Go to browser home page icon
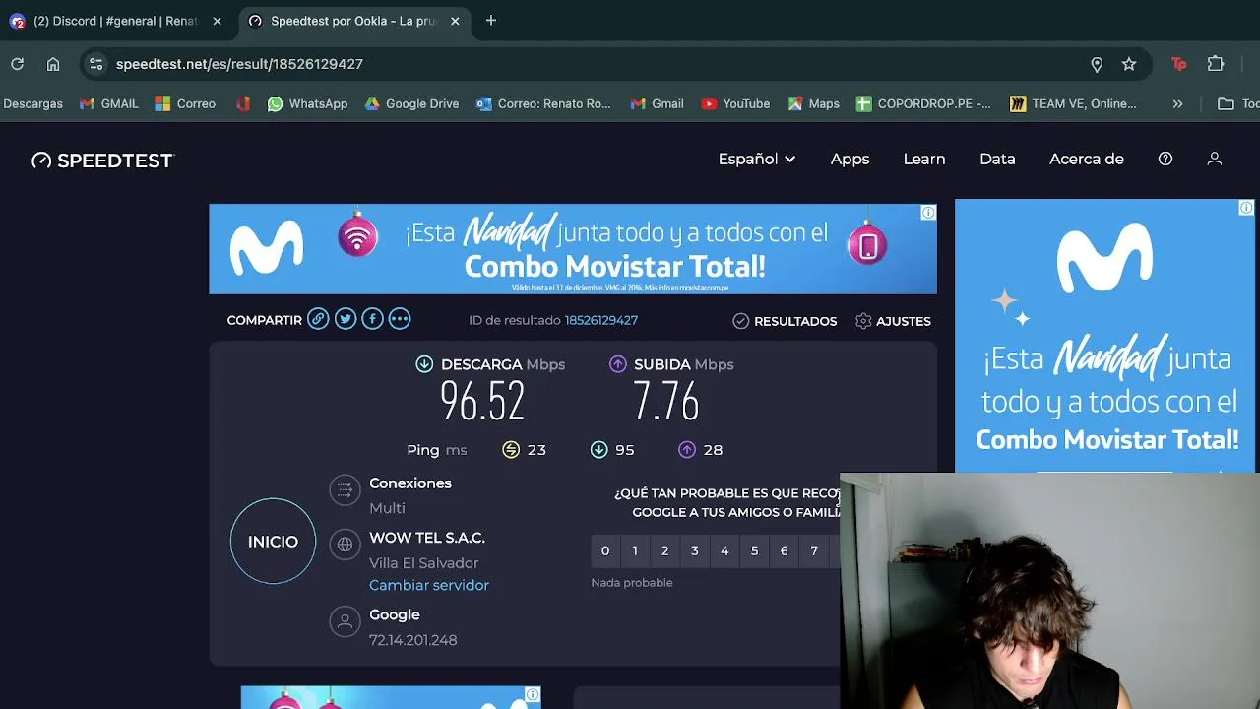Screen dimensions: 1260x709 tap(53, 64)
